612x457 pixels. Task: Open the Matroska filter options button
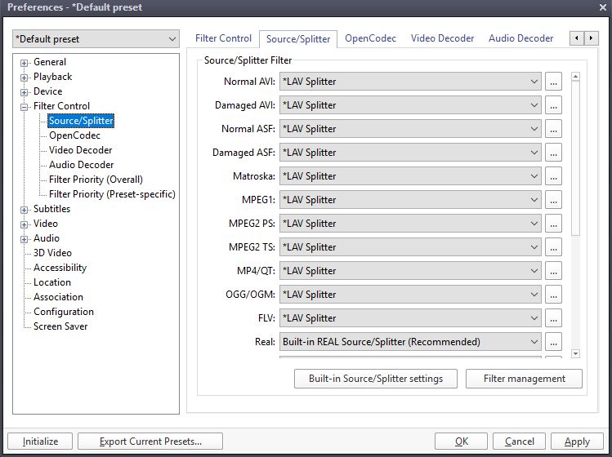553,176
